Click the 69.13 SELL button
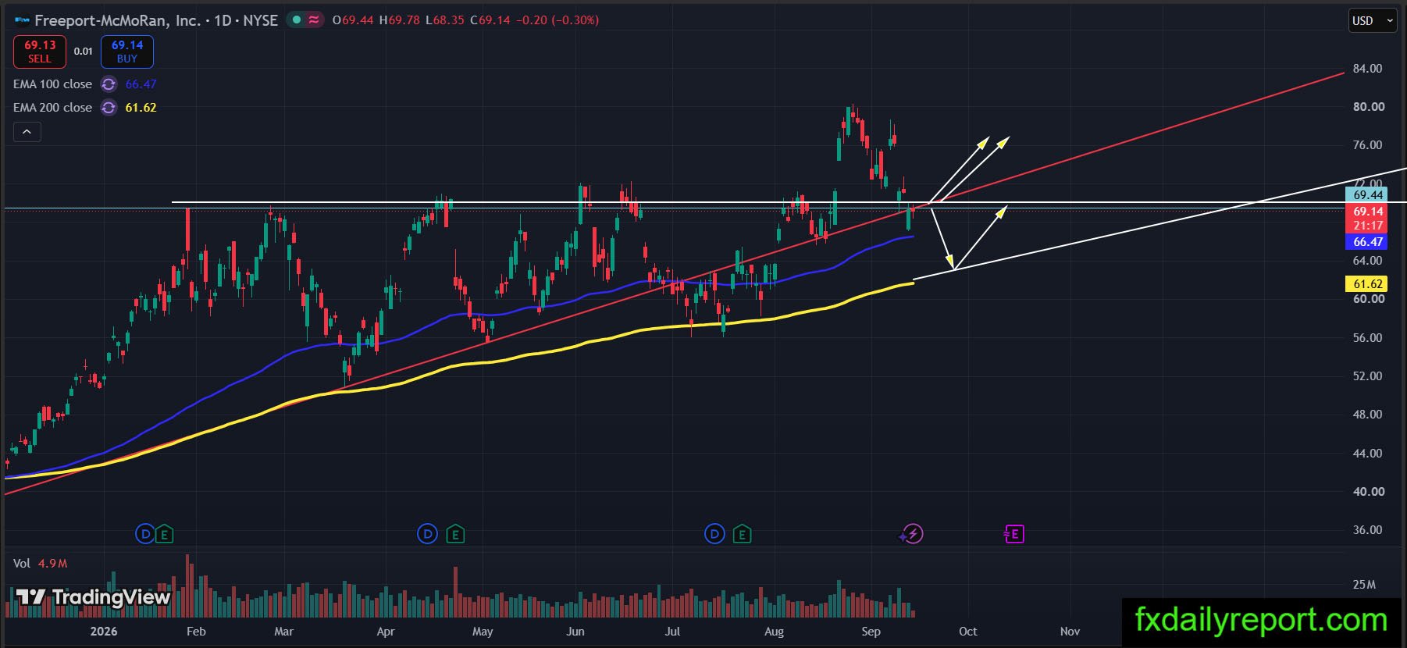Screen dimensions: 1407x648 [x=40, y=52]
